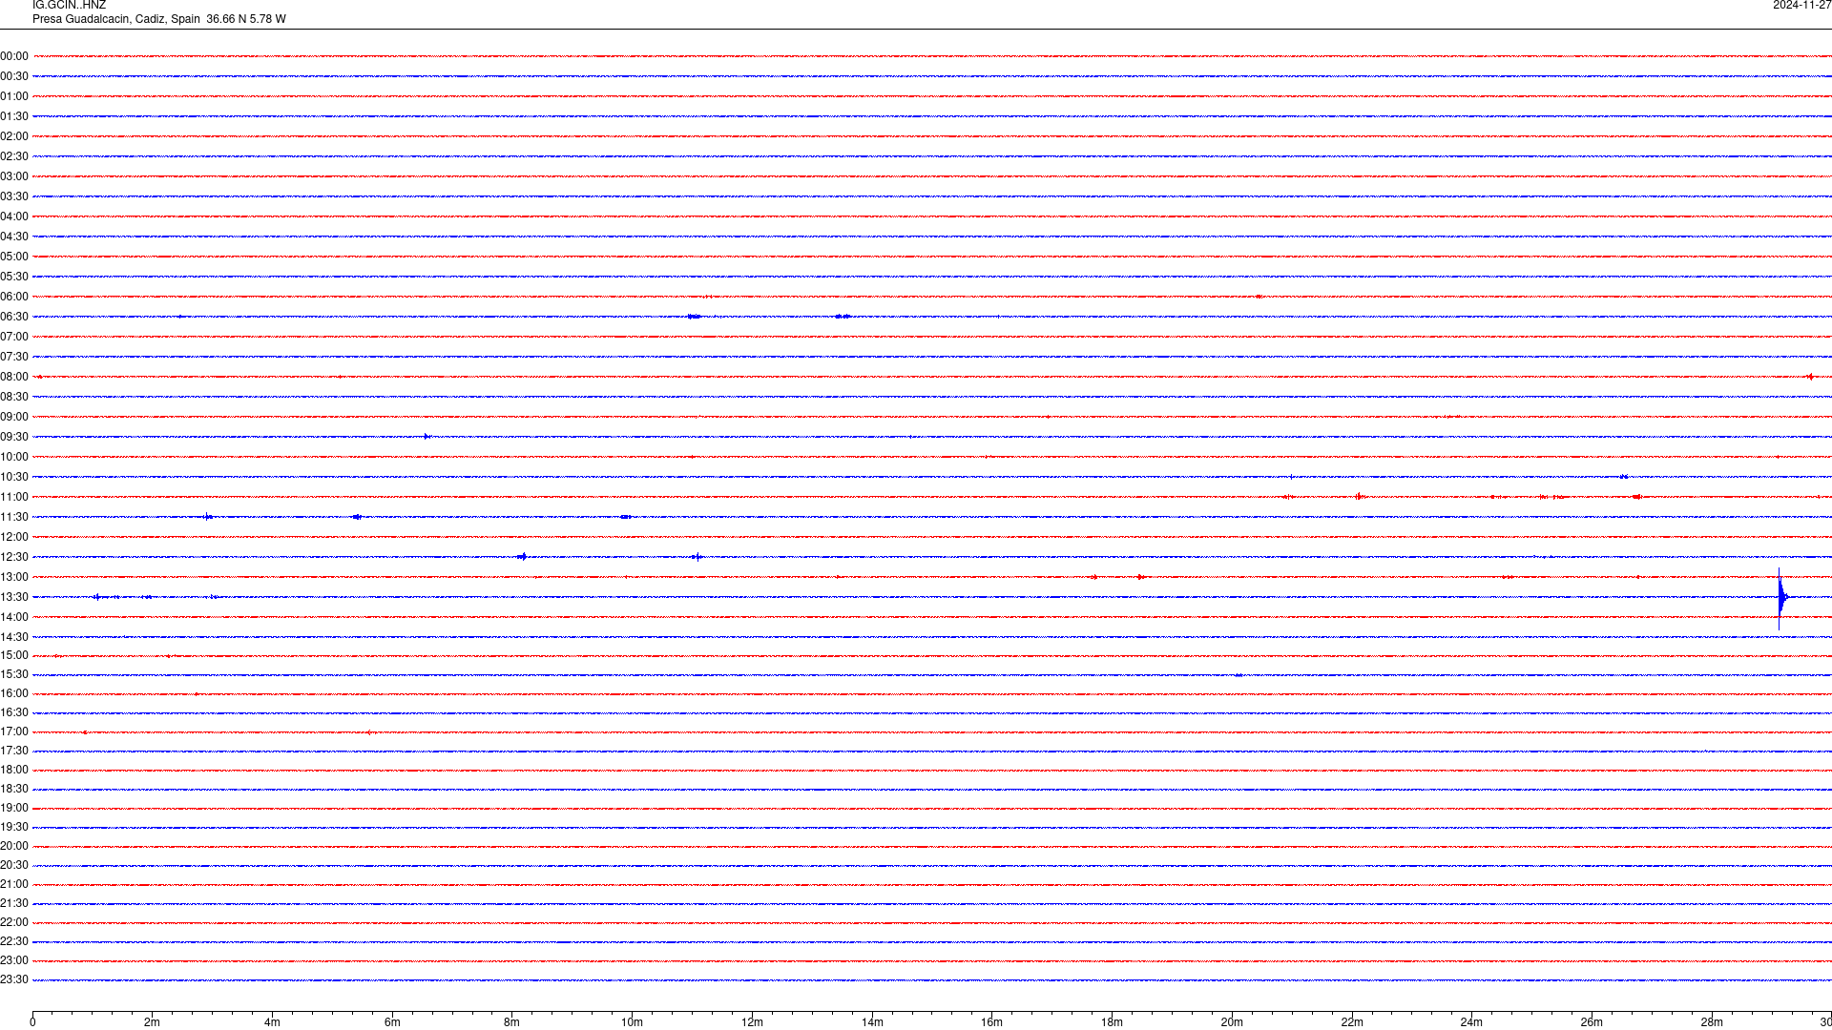The width and height of the screenshot is (1832, 1030).
Task: Click the 11:00 row time label
Action: click(x=14, y=497)
